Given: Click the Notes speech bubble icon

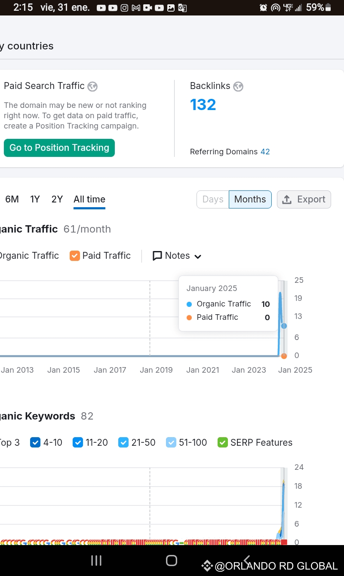Looking at the screenshot, I should click(x=157, y=256).
